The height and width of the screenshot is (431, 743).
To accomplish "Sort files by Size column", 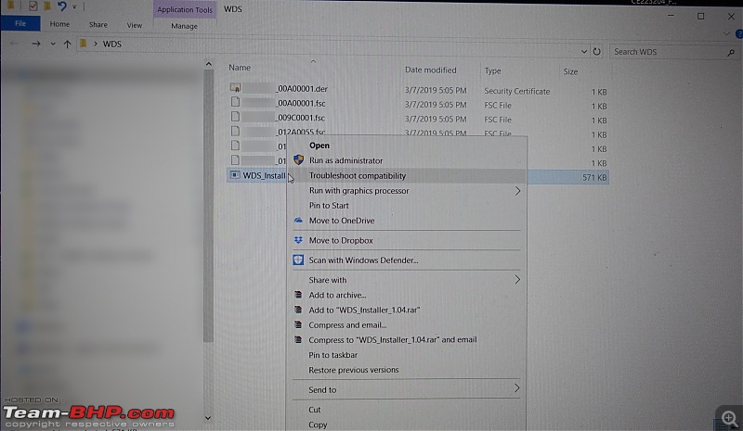I will click(x=570, y=72).
